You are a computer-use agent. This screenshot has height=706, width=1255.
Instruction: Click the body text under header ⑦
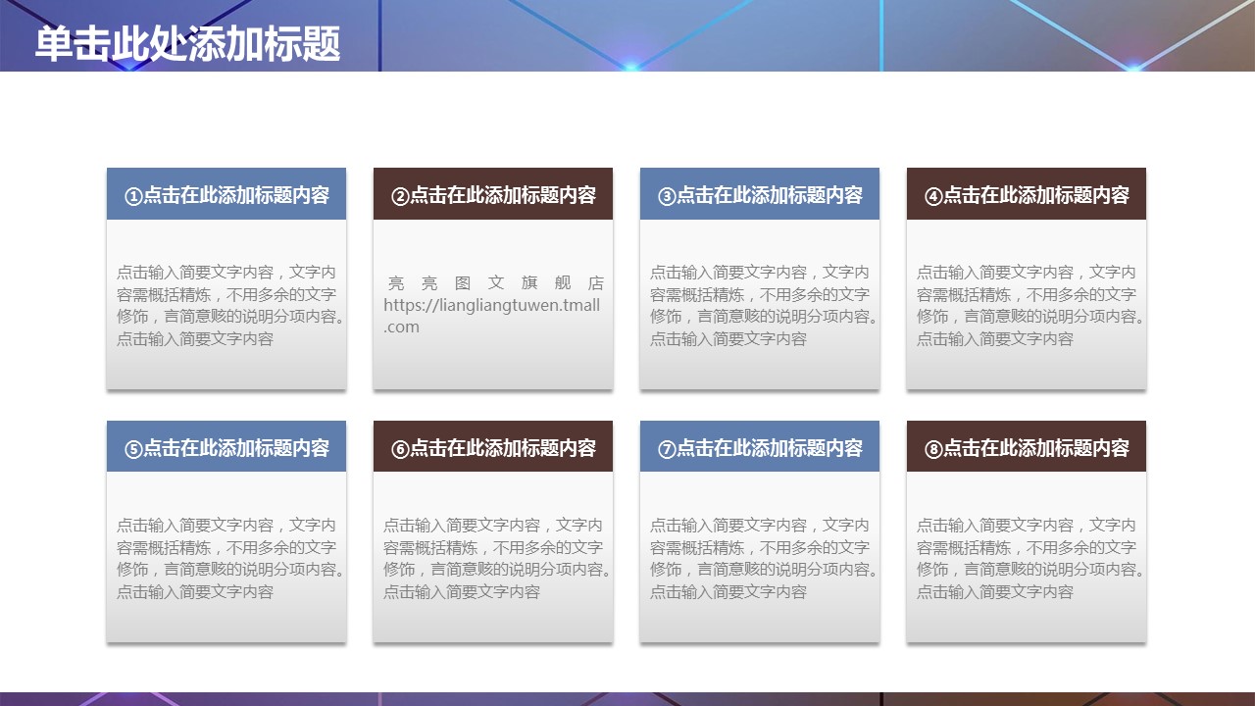coord(760,558)
